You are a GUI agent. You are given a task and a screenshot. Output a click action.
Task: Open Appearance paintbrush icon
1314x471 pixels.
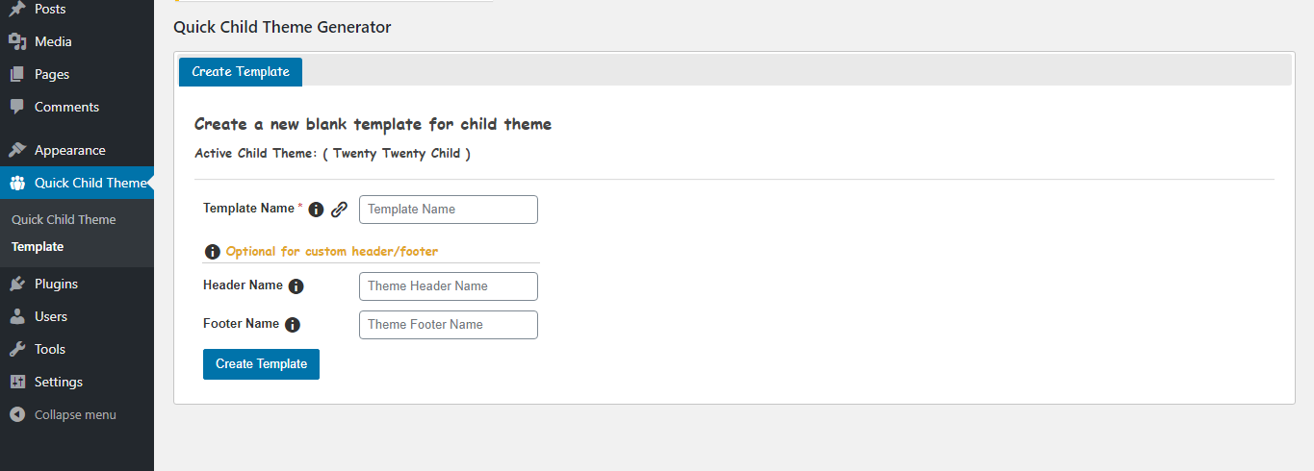pos(17,150)
